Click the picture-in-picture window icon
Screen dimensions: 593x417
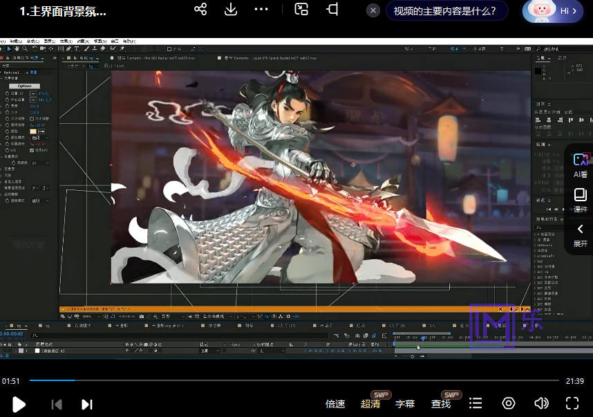click(301, 10)
